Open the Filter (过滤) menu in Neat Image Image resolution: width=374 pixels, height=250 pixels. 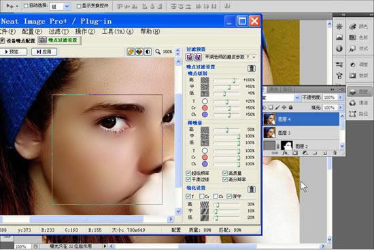pyautogui.click(x=58, y=32)
